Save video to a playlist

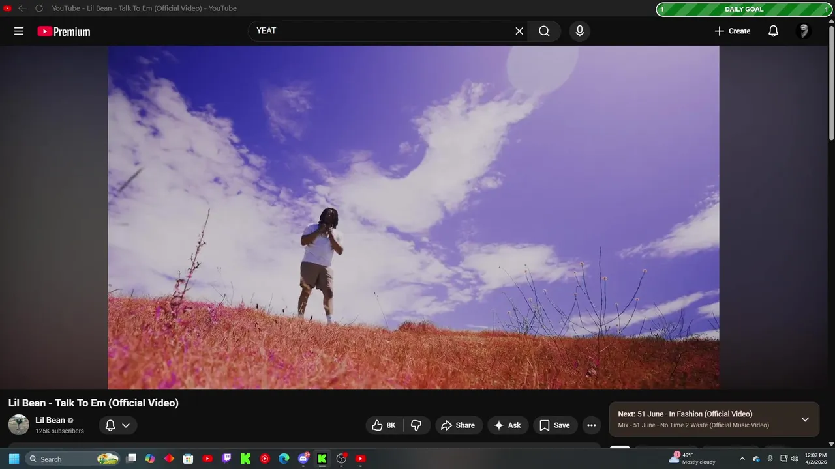click(x=555, y=425)
